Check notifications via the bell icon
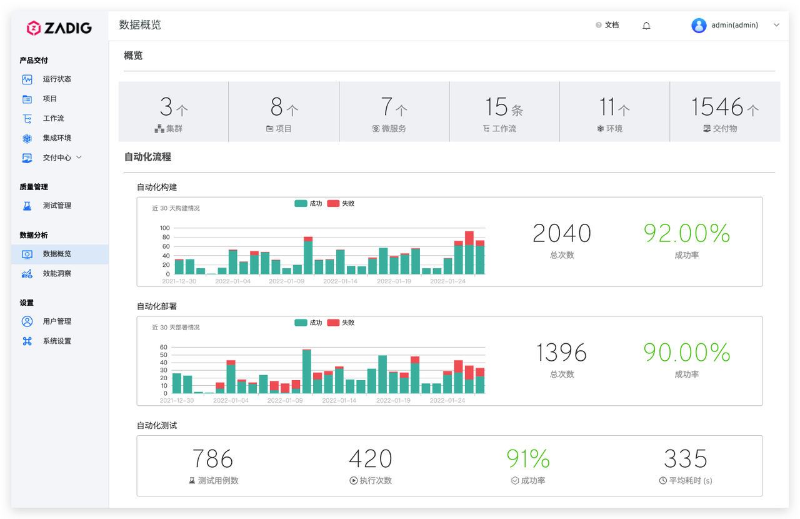Screen dimensions: 800x519 tap(646, 26)
